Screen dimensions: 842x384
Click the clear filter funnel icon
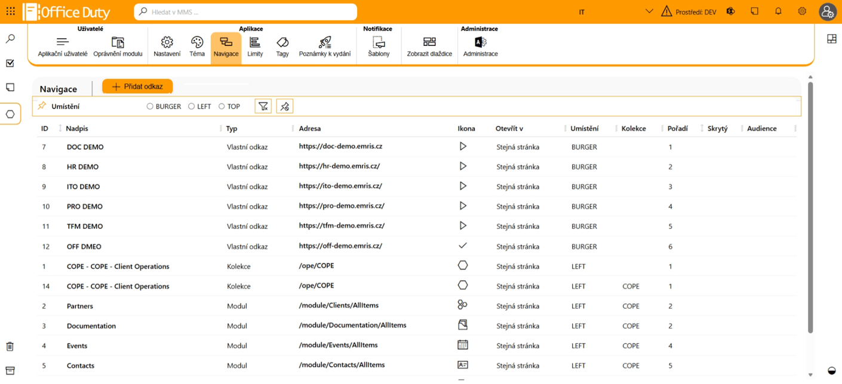(263, 107)
